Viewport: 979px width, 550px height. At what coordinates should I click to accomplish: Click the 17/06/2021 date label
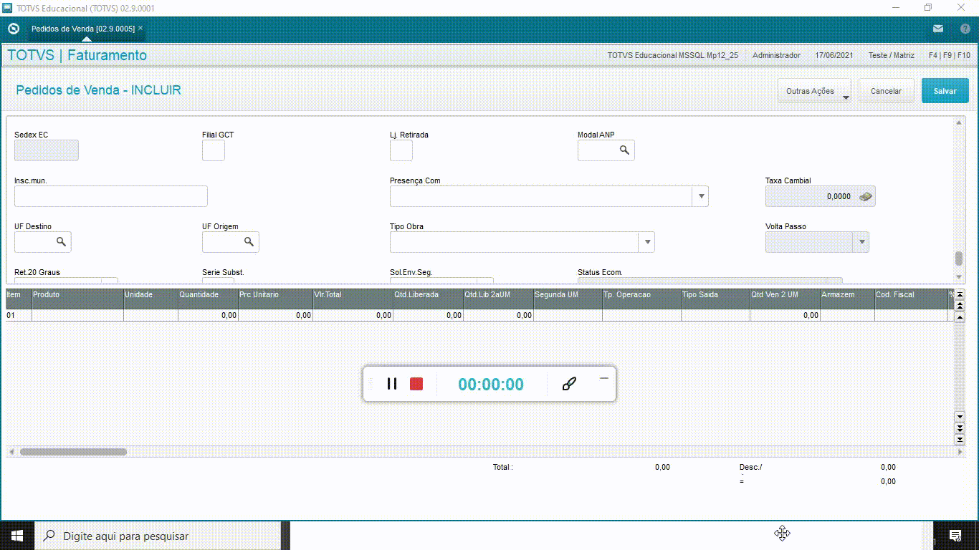834,55
